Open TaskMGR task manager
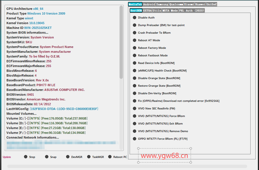Viewport: 259px width, 170px height. pyautogui.click(x=96, y=157)
